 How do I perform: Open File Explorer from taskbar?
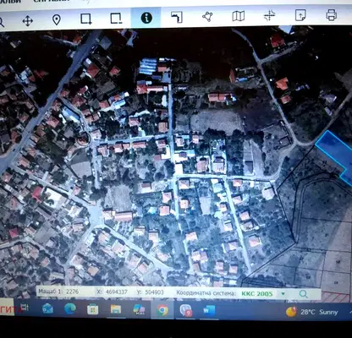click(116, 309)
